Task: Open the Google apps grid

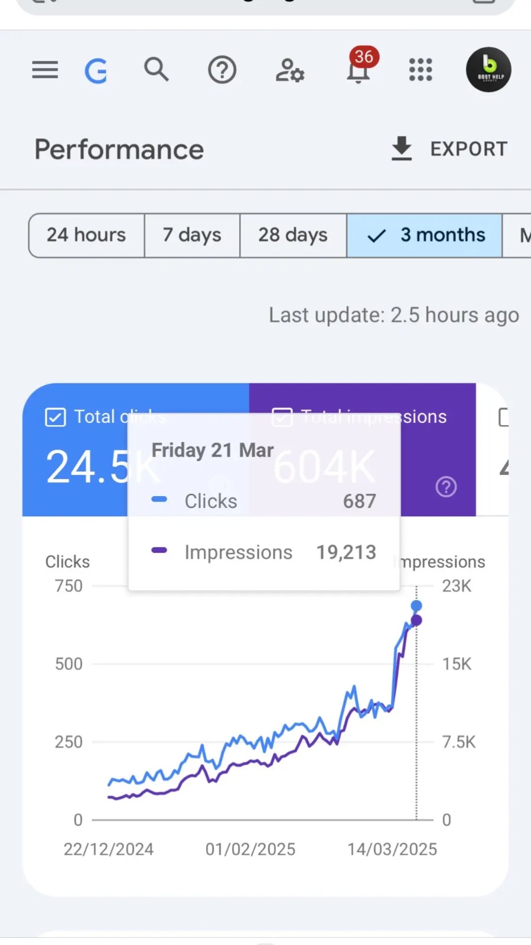Action: click(421, 70)
